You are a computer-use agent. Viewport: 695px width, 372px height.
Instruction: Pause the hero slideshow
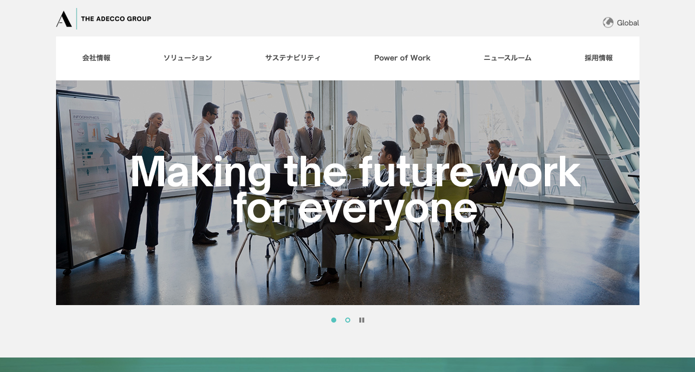(x=362, y=320)
